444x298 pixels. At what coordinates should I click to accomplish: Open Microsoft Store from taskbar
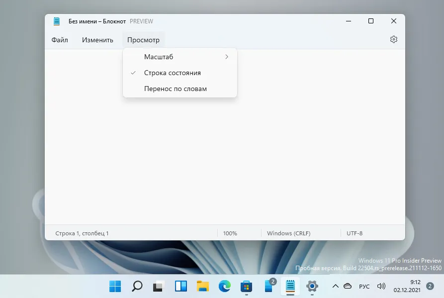pos(246,286)
